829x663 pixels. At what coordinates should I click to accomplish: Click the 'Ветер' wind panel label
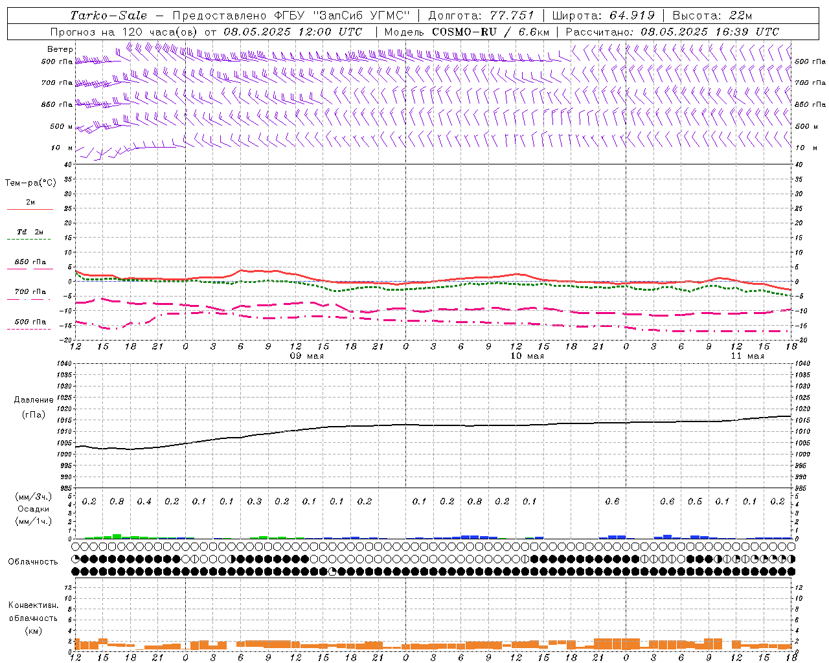click(x=60, y=49)
